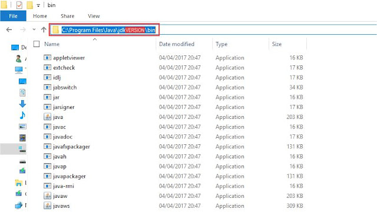Switch to the Share ribbon tab

point(67,16)
